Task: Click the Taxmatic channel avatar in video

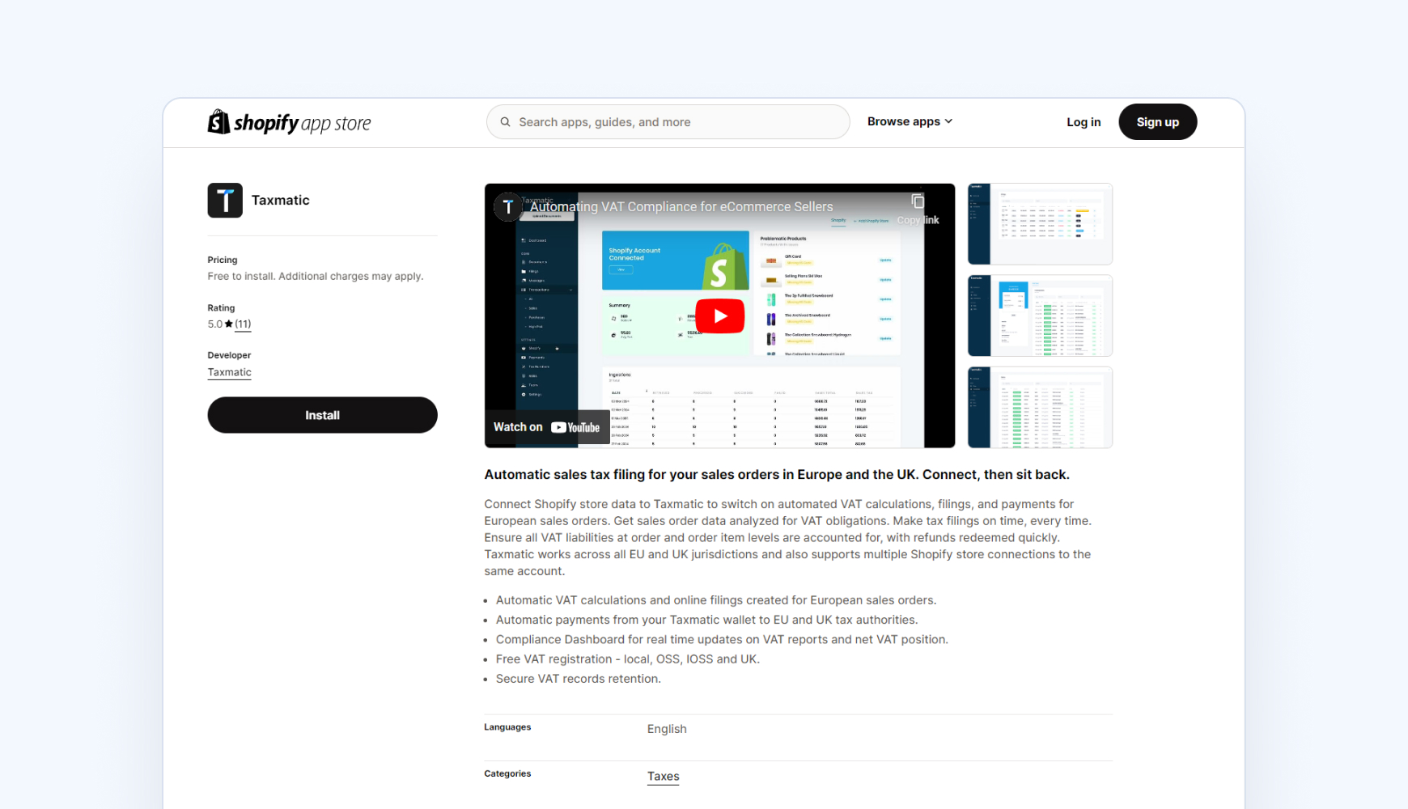Action: (508, 206)
